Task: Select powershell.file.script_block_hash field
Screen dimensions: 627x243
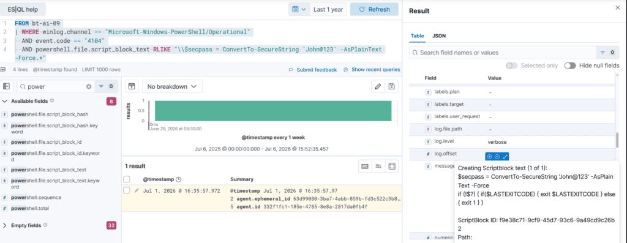Action: pos(50,114)
